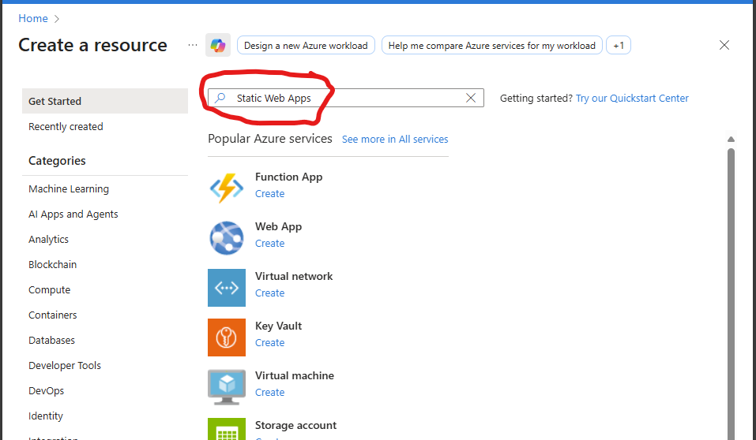Open the Quickstart Center link

pos(632,99)
